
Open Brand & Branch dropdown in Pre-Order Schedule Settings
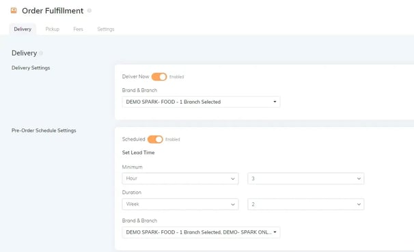click(x=201, y=232)
